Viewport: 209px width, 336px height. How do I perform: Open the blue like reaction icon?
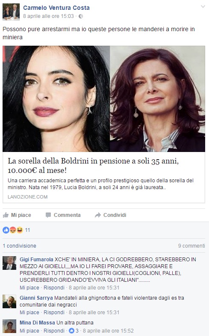click(x=6, y=230)
